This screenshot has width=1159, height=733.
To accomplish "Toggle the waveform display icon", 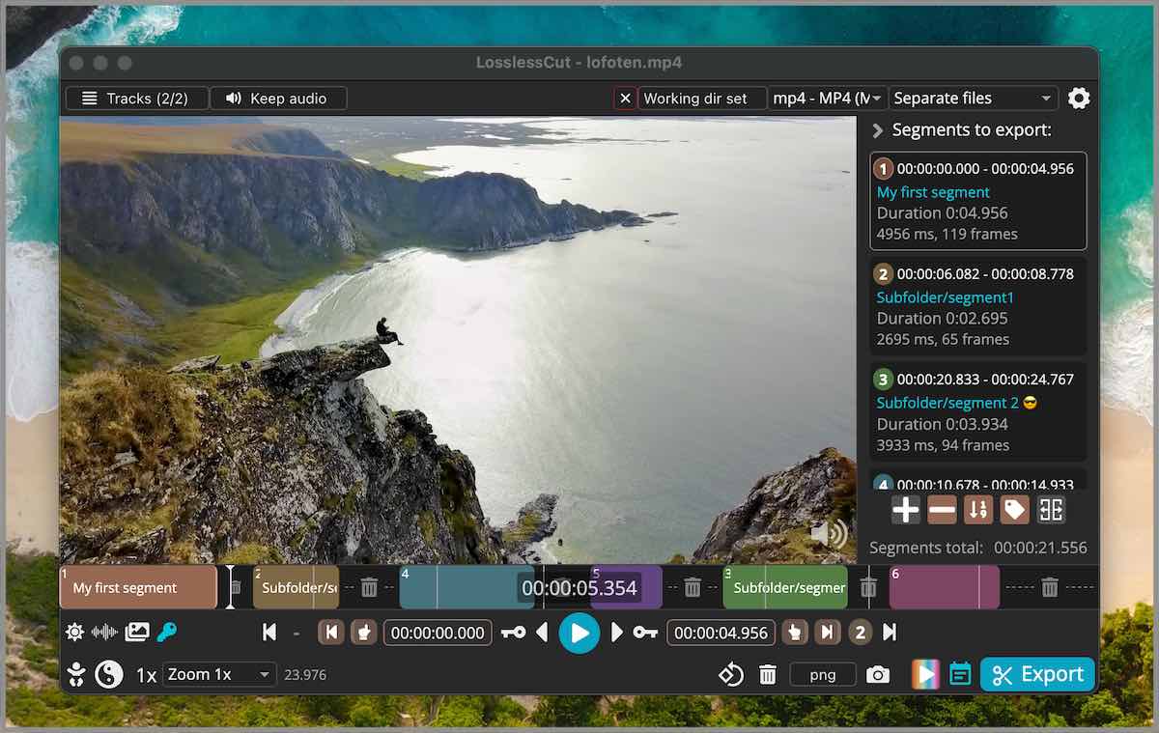I will [x=104, y=632].
